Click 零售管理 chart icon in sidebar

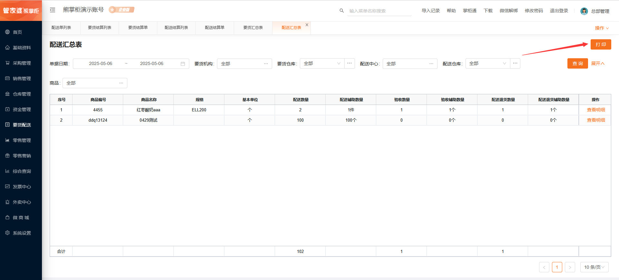(x=7, y=140)
